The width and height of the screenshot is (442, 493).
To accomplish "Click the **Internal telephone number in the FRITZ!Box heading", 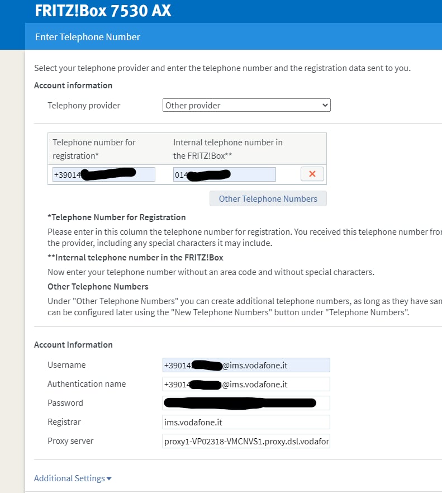I will point(135,258).
